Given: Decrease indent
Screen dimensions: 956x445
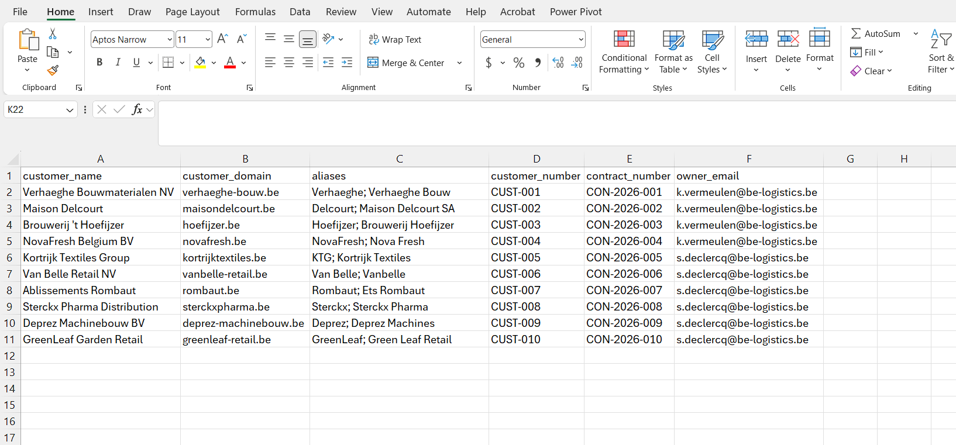Looking at the screenshot, I should tap(328, 63).
